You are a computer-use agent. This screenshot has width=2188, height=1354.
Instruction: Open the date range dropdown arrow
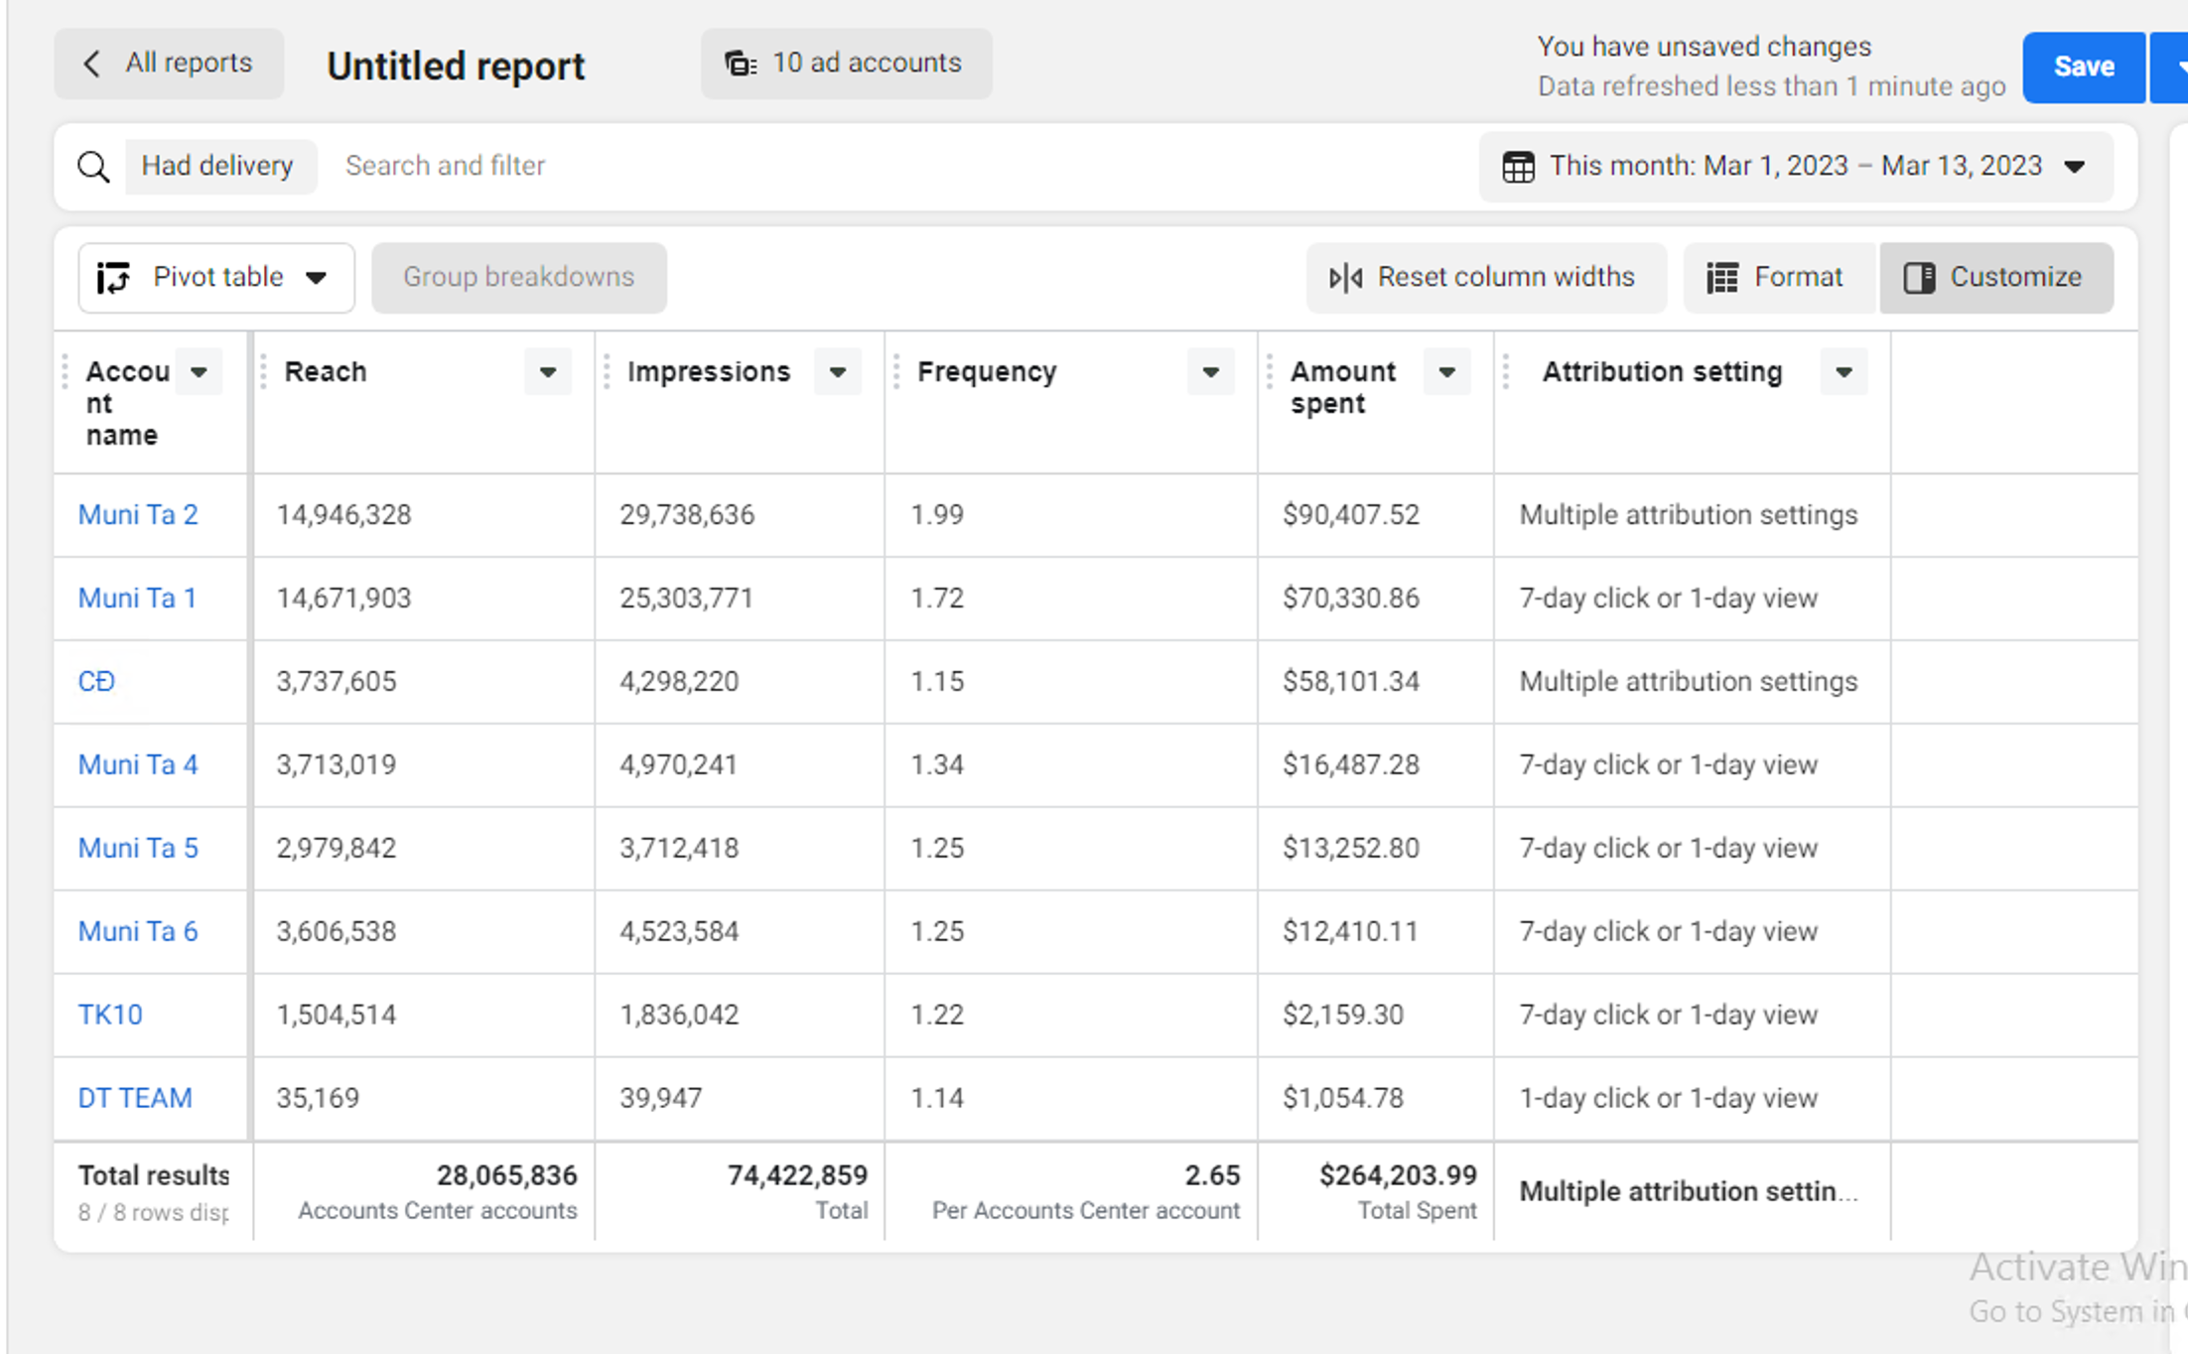point(2075,166)
